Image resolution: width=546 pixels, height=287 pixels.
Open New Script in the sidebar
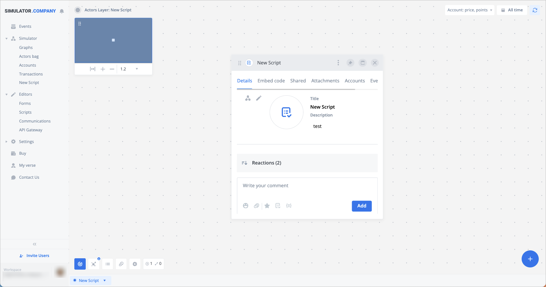pyautogui.click(x=29, y=83)
